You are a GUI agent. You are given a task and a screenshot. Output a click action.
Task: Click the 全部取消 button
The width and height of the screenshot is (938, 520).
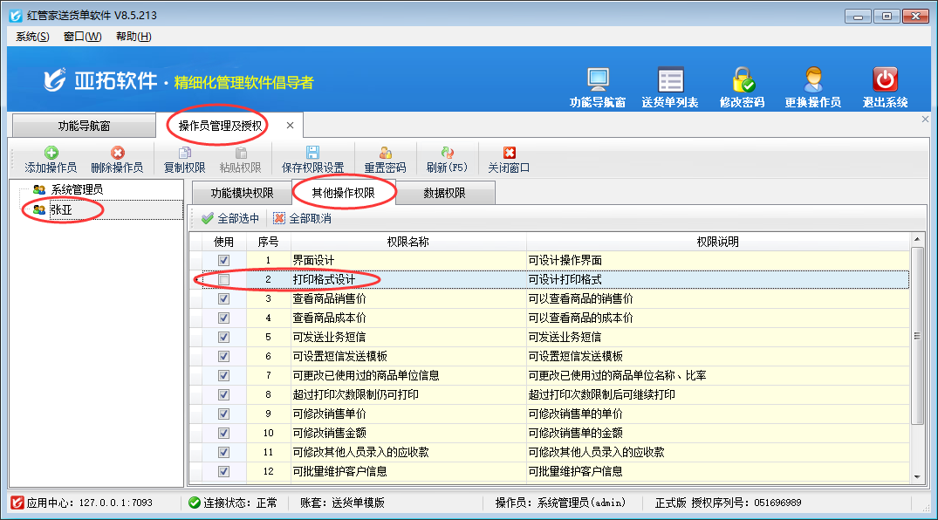pos(302,219)
